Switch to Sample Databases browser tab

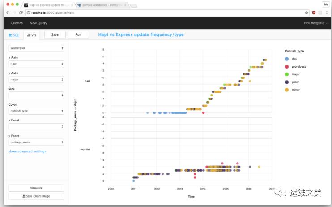pyautogui.click(x=101, y=5)
